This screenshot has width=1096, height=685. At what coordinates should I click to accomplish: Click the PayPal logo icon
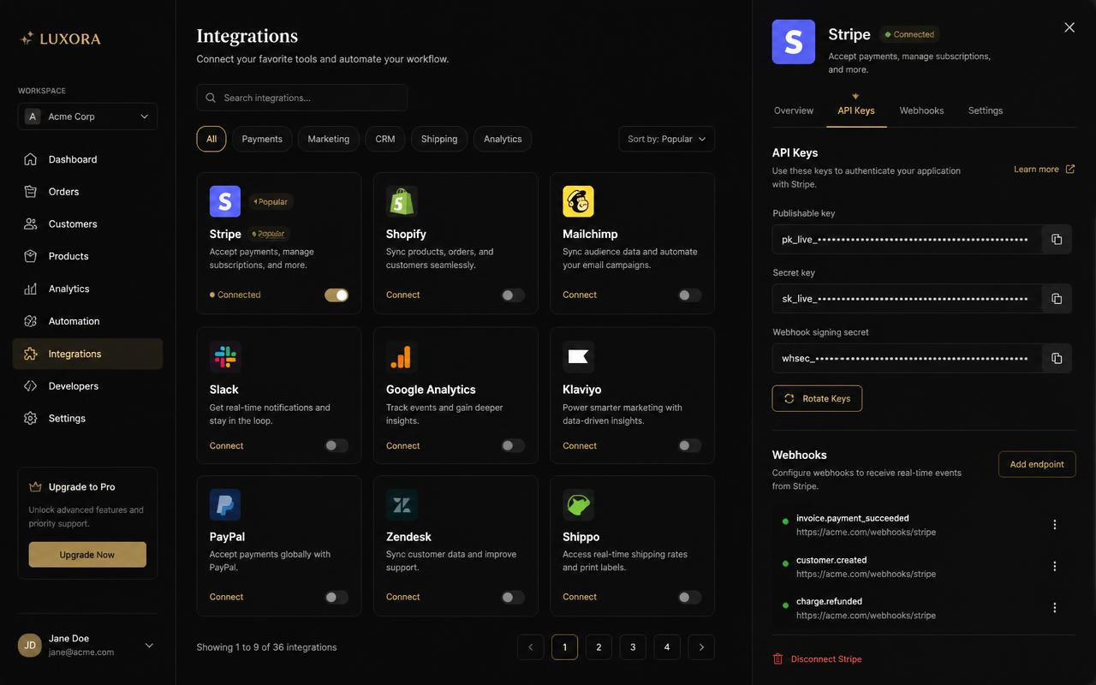[225, 504]
